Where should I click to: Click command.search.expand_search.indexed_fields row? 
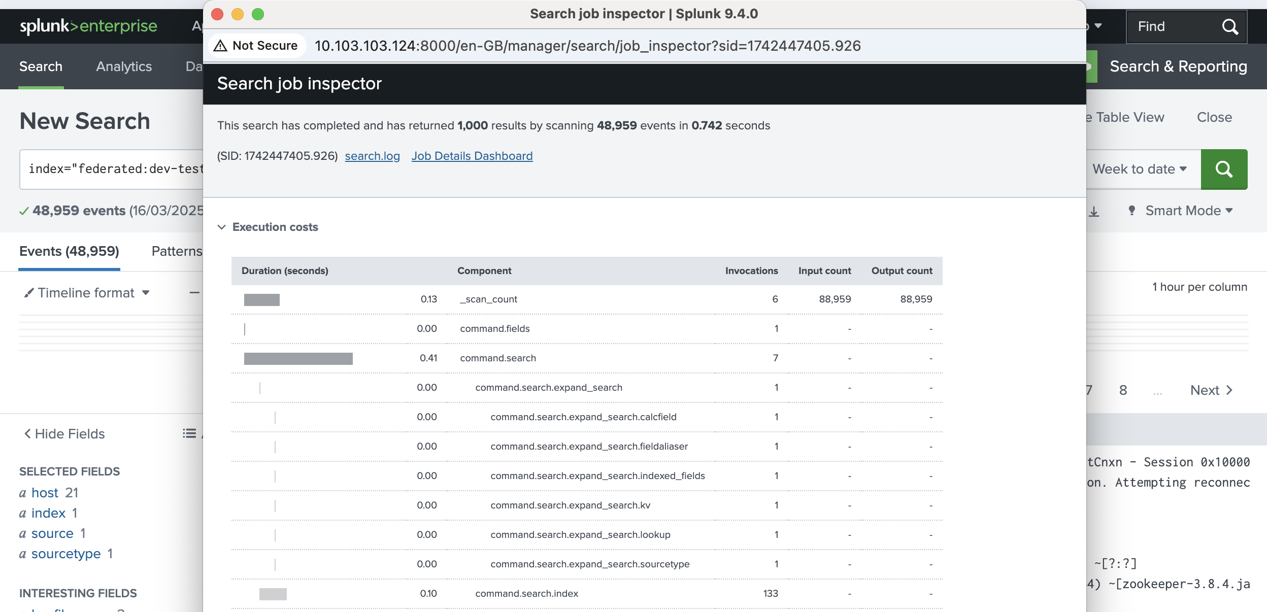tap(587, 476)
